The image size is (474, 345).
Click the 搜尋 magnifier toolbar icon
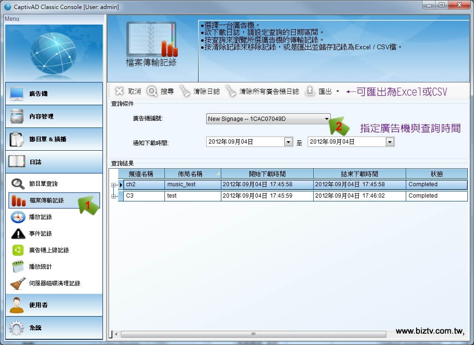click(152, 91)
